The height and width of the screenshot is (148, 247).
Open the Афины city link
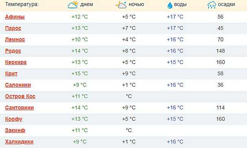click(15, 17)
